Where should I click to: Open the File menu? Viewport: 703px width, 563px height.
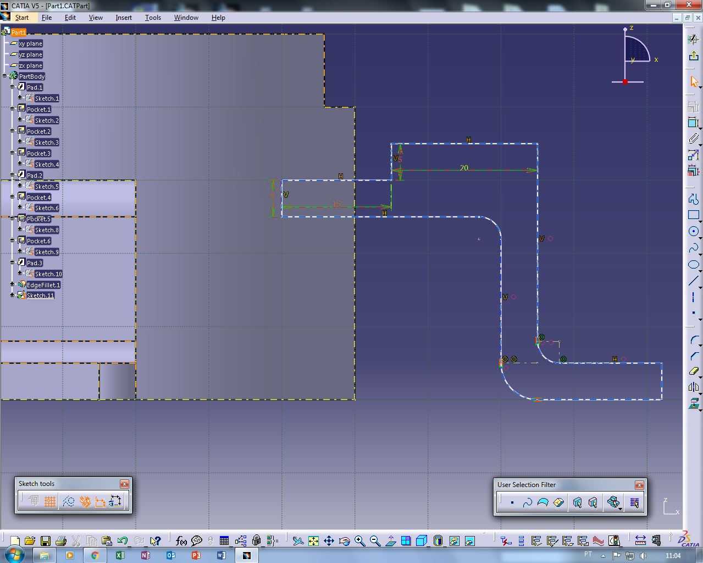47,18
